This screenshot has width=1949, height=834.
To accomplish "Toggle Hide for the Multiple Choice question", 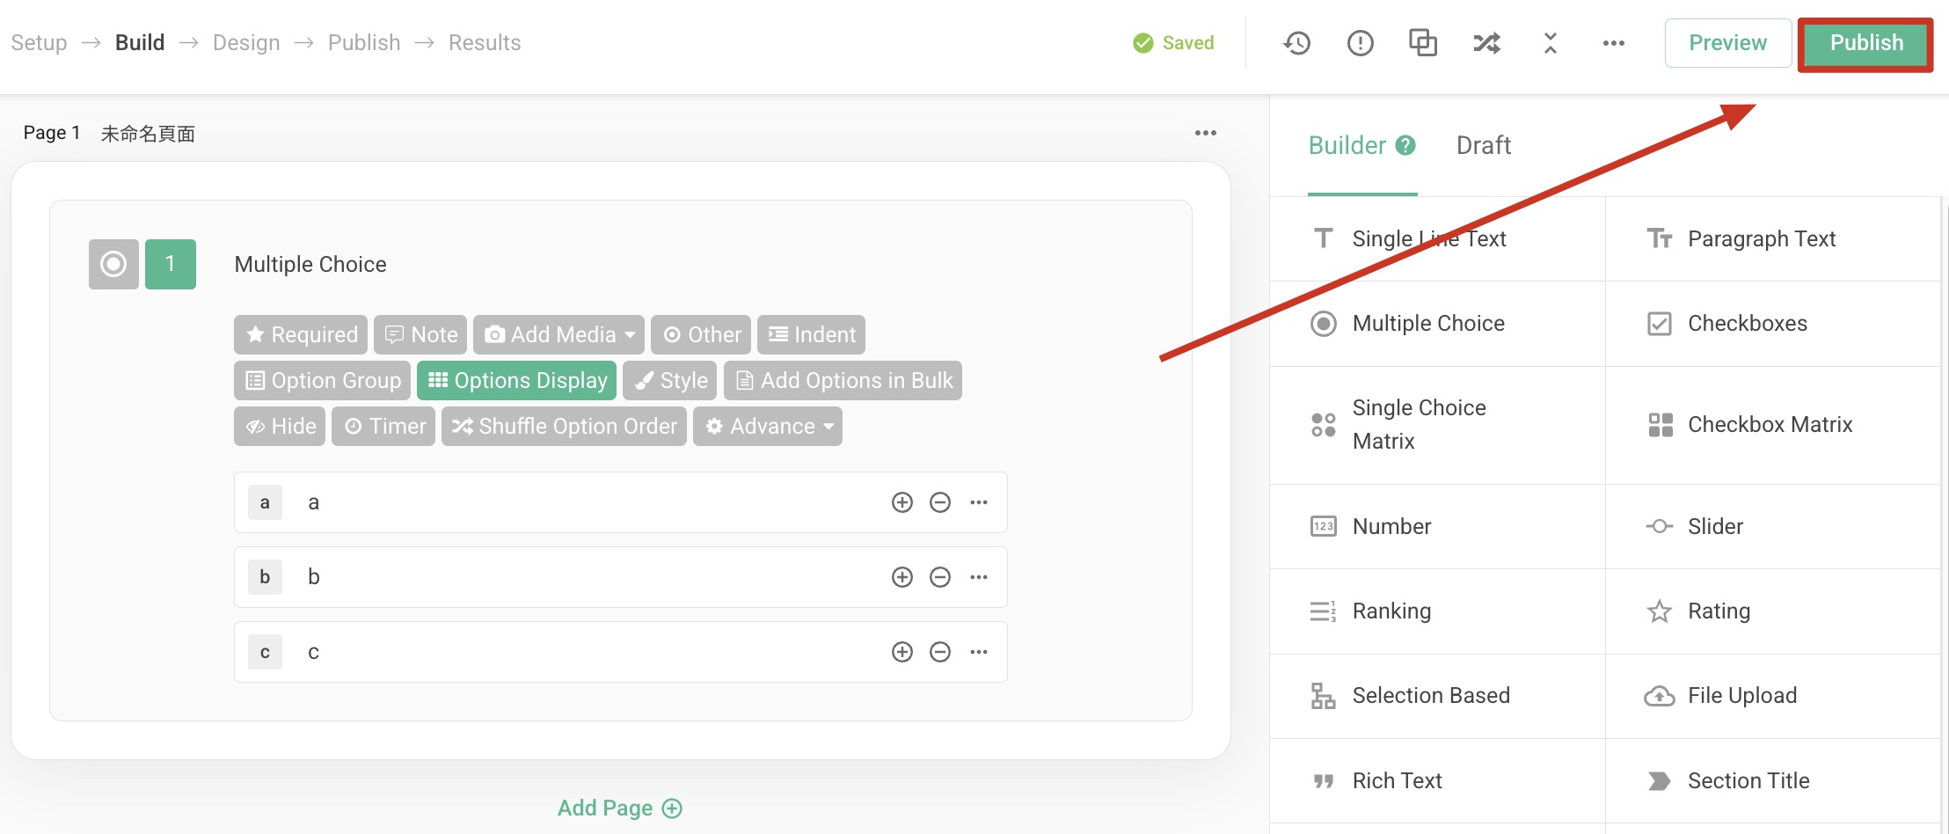I will [x=280, y=427].
